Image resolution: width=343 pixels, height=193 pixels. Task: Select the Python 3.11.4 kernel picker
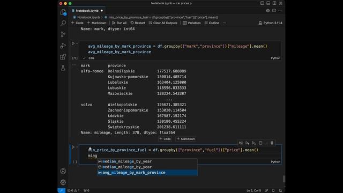(x=270, y=23)
